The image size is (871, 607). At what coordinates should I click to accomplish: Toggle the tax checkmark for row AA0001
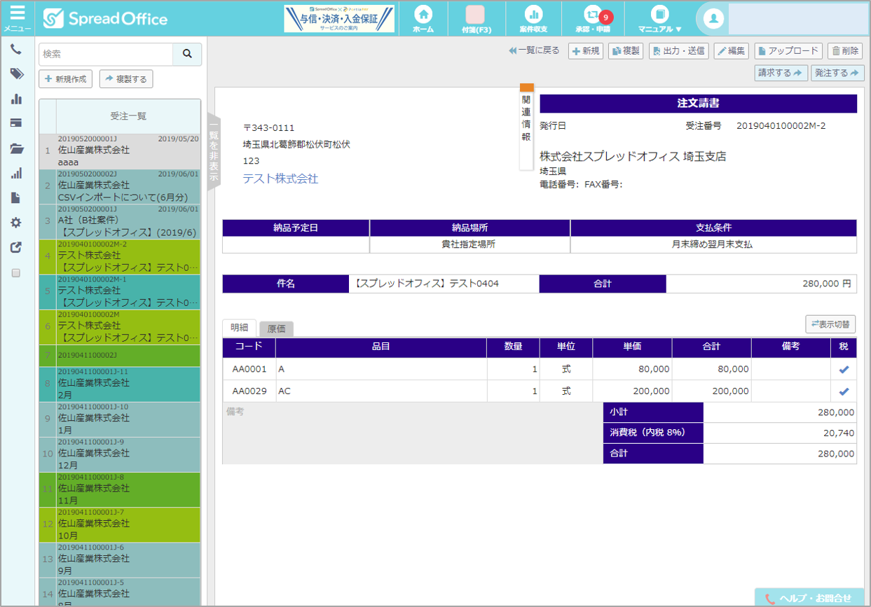click(x=844, y=369)
